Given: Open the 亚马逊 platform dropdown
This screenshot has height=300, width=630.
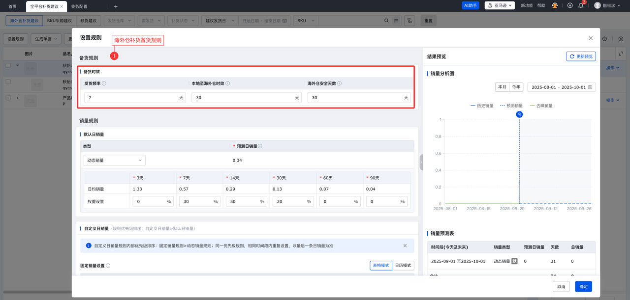Looking at the screenshot, I should (x=500, y=5).
